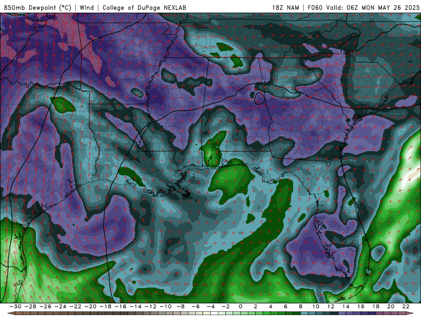
Task: Click the 10 color scale label
Action: click(x=316, y=307)
